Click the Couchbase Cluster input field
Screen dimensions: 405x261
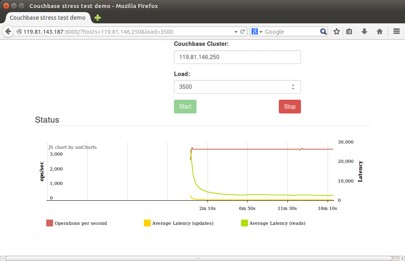tap(237, 57)
